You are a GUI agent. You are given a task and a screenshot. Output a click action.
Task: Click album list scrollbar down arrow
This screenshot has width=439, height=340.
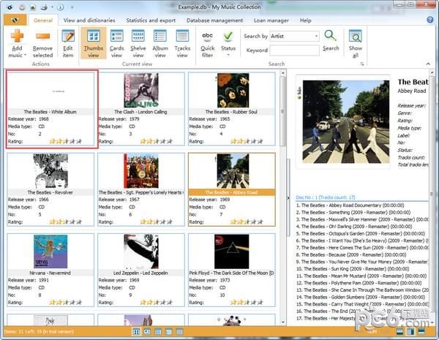click(x=282, y=322)
